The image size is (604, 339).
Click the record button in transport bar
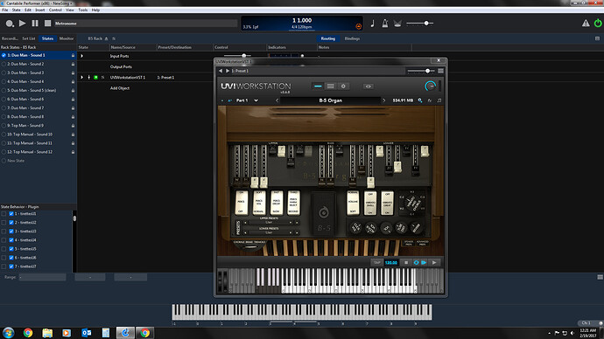(10, 24)
